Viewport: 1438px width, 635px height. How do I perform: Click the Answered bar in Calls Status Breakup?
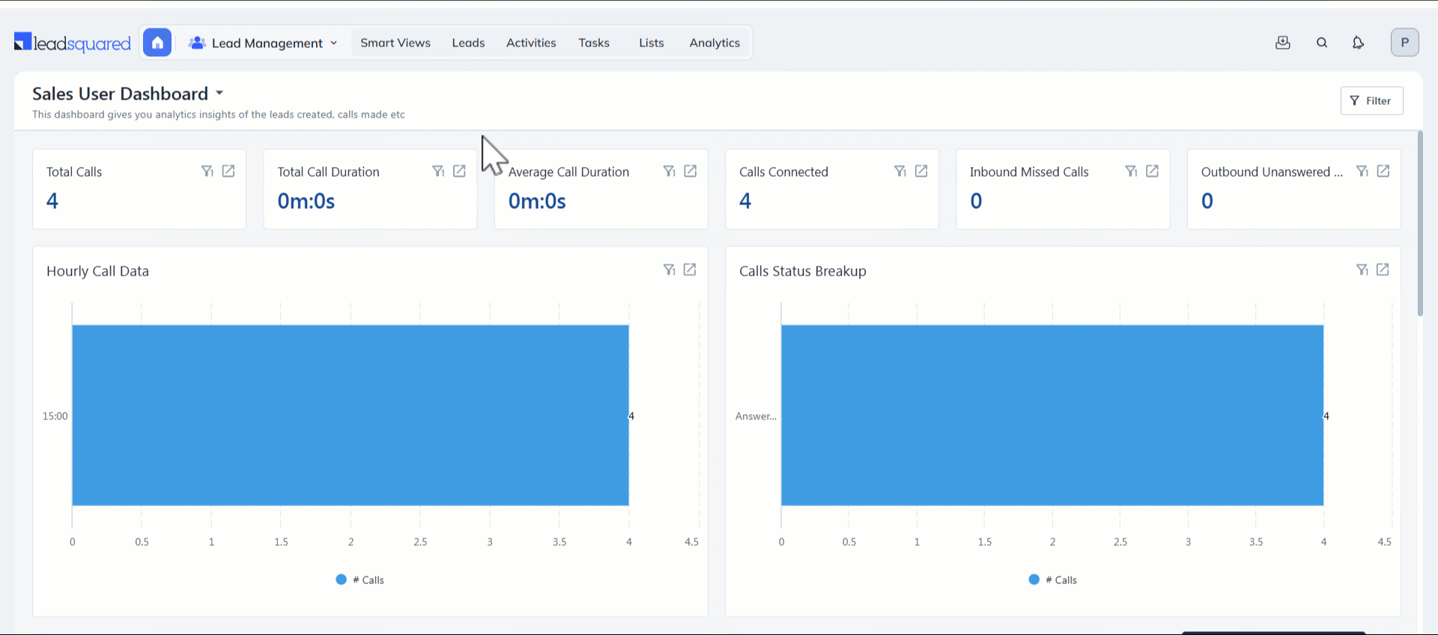(1052, 416)
